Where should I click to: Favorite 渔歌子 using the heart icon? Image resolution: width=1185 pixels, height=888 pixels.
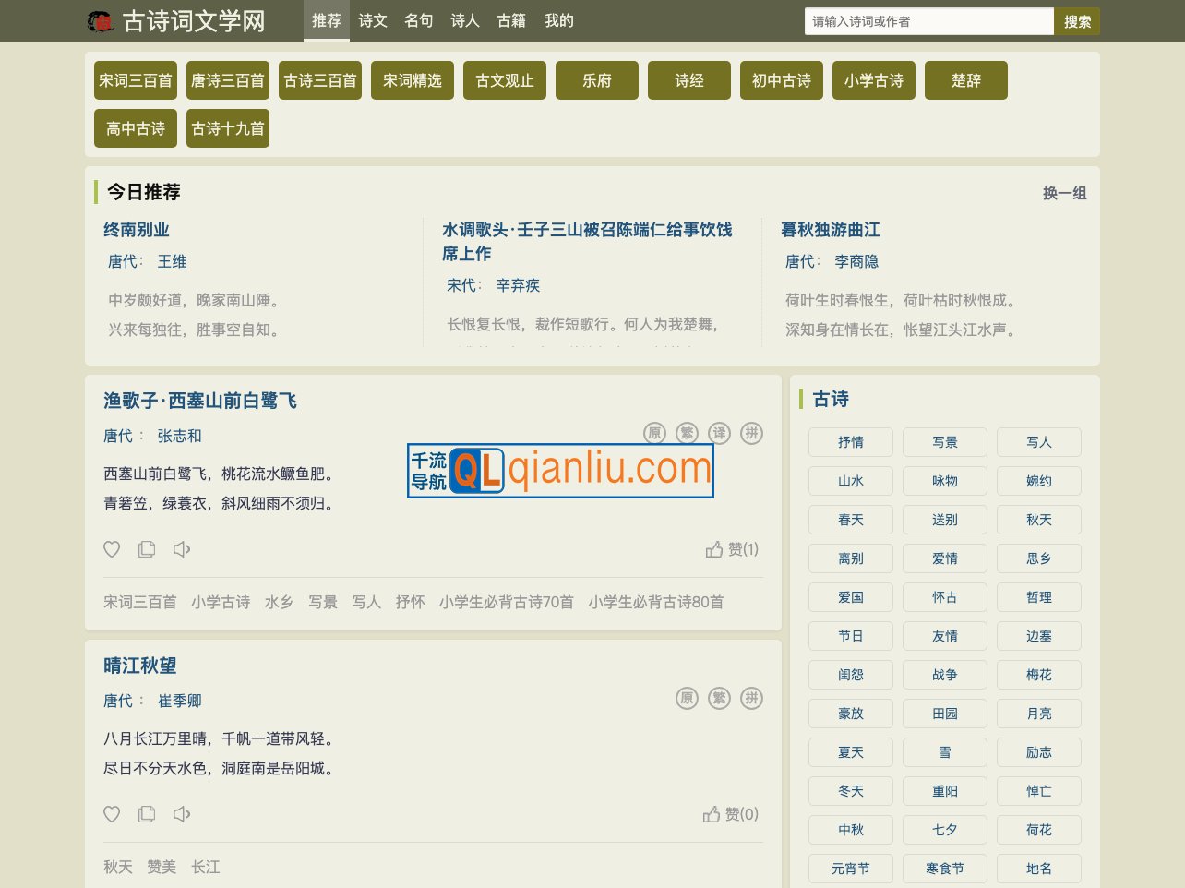click(x=112, y=549)
